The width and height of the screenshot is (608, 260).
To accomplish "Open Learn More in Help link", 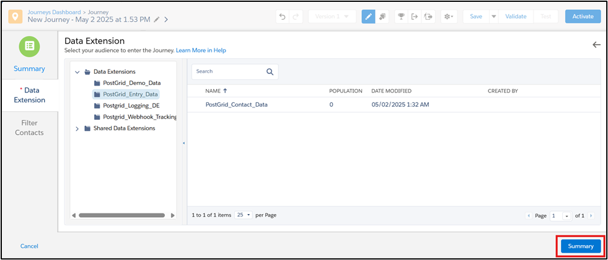I will 201,50.
